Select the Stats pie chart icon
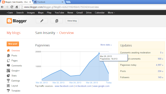166x94 pixels. tap(8, 76)
